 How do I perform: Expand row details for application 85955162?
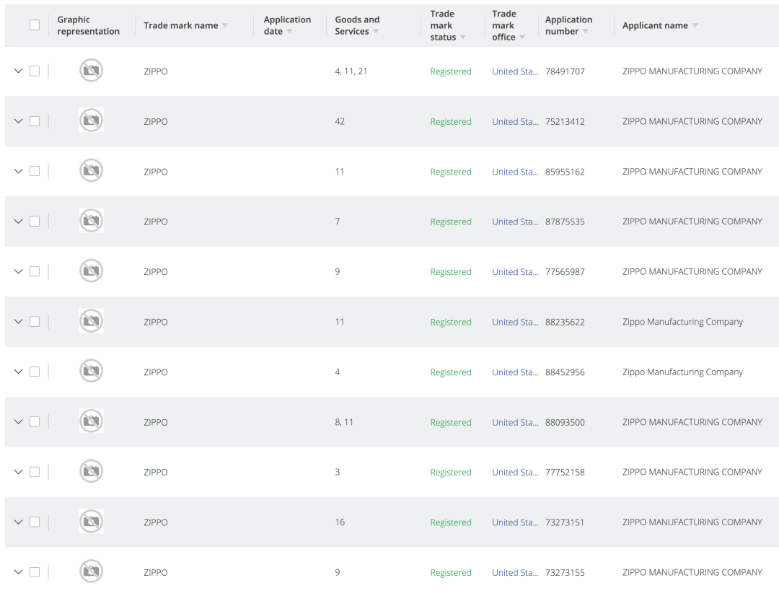click(18, 171)
